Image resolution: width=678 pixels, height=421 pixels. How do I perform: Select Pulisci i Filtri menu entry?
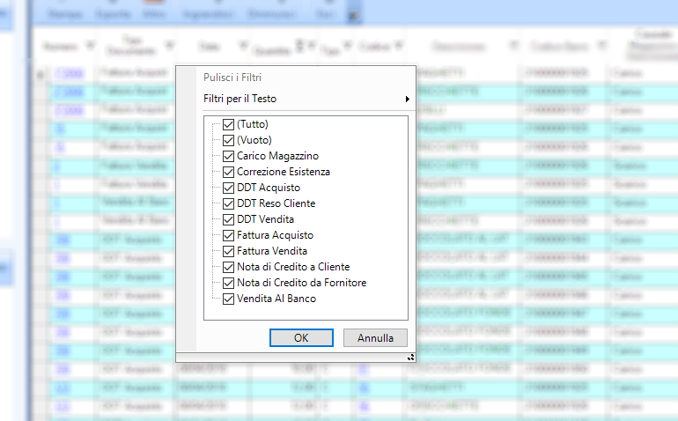tap(232, 78)
